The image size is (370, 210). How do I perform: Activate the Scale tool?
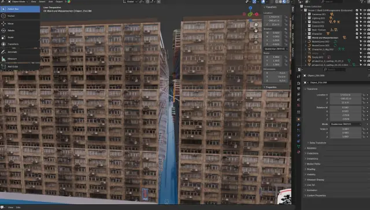tap(20, 38)
